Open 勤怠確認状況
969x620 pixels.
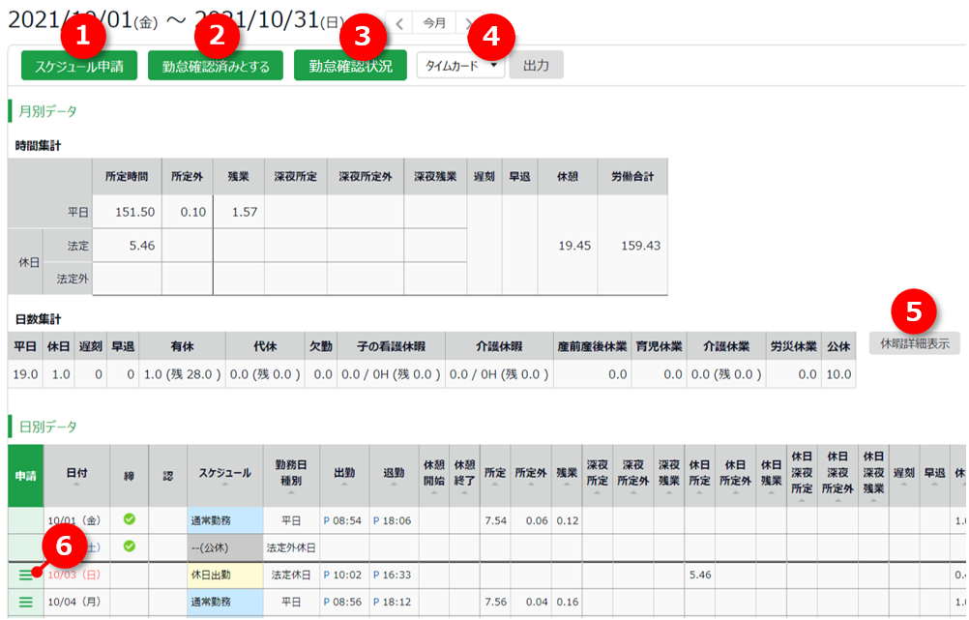pyautogui.click(x=350, y=66)
